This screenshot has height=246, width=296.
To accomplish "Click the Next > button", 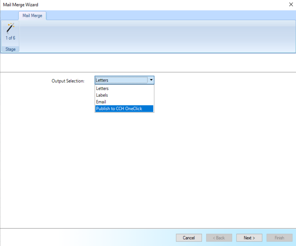I will tap(249, 238).
